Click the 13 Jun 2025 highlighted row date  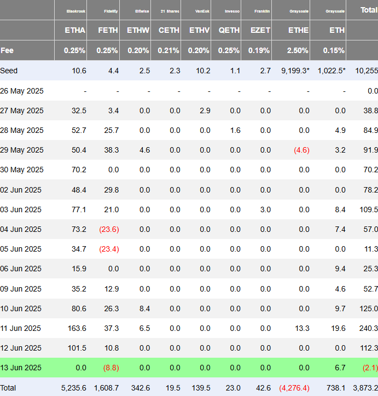[x=22, y=368]
